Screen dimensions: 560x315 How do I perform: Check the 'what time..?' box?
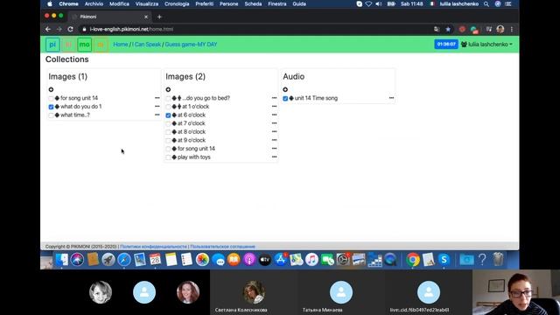51,115
